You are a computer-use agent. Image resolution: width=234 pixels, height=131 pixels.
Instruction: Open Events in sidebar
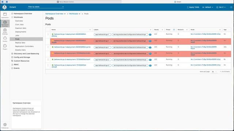tap(16, 68)
